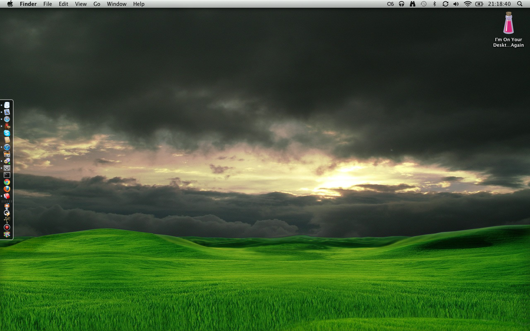
Task: Open the Rubik's cube icon in Dock
Action: 7,234
